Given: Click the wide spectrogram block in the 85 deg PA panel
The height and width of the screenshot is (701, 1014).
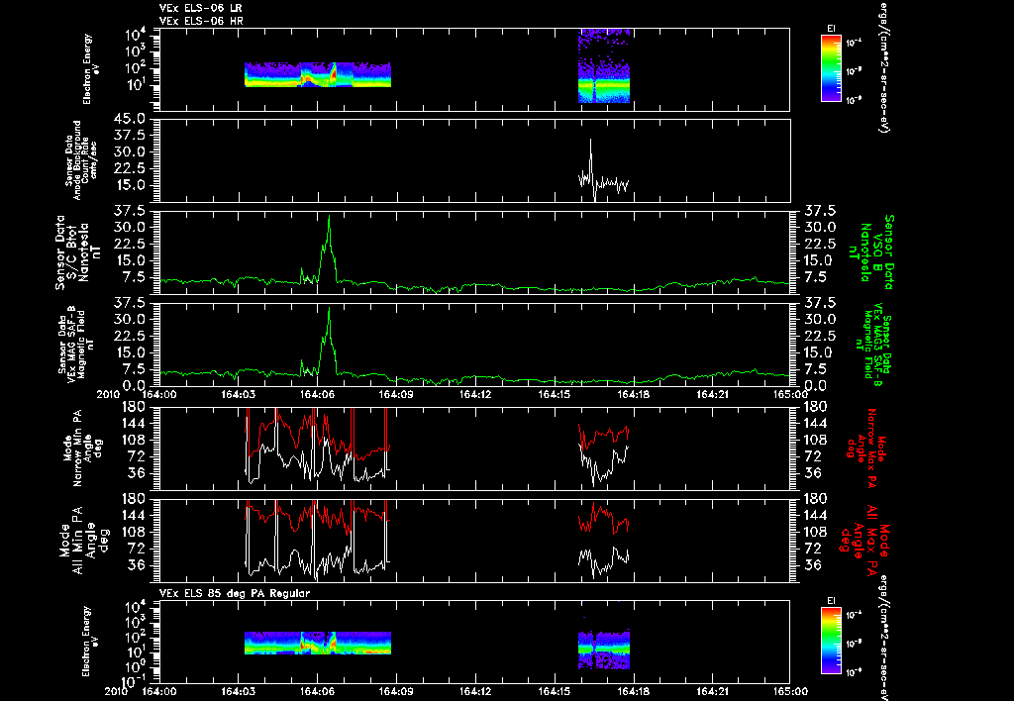Looking at the screenshot, I should [x=318, y=643].
